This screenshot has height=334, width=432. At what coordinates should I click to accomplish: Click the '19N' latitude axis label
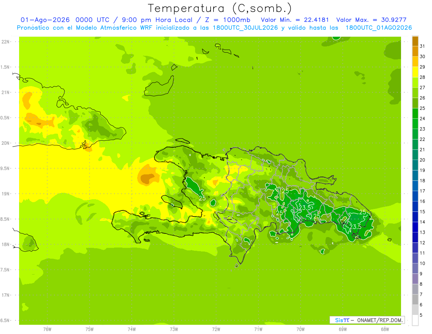(5, 194)
